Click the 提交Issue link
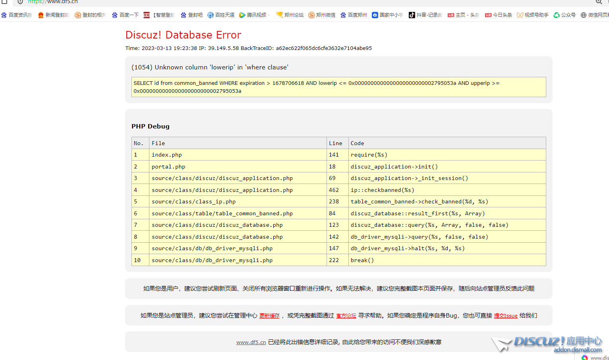Screen dimensions: 609x360 505,316
